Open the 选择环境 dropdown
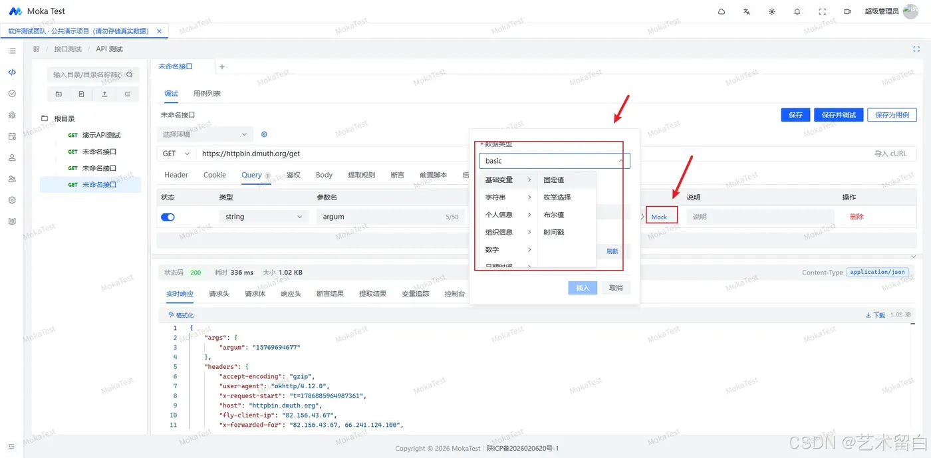This screenshot has height=458, width=931. [205, 134]
